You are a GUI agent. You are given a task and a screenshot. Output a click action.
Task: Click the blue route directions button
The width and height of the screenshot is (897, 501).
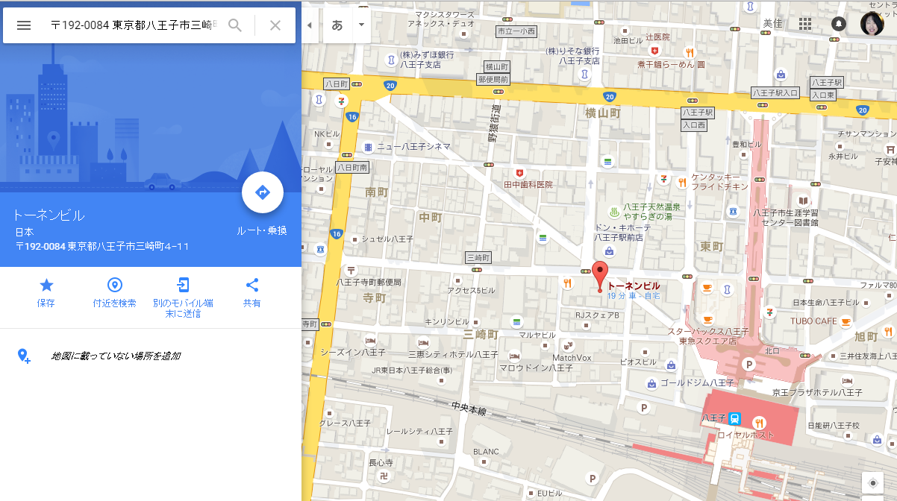[263, 192]
